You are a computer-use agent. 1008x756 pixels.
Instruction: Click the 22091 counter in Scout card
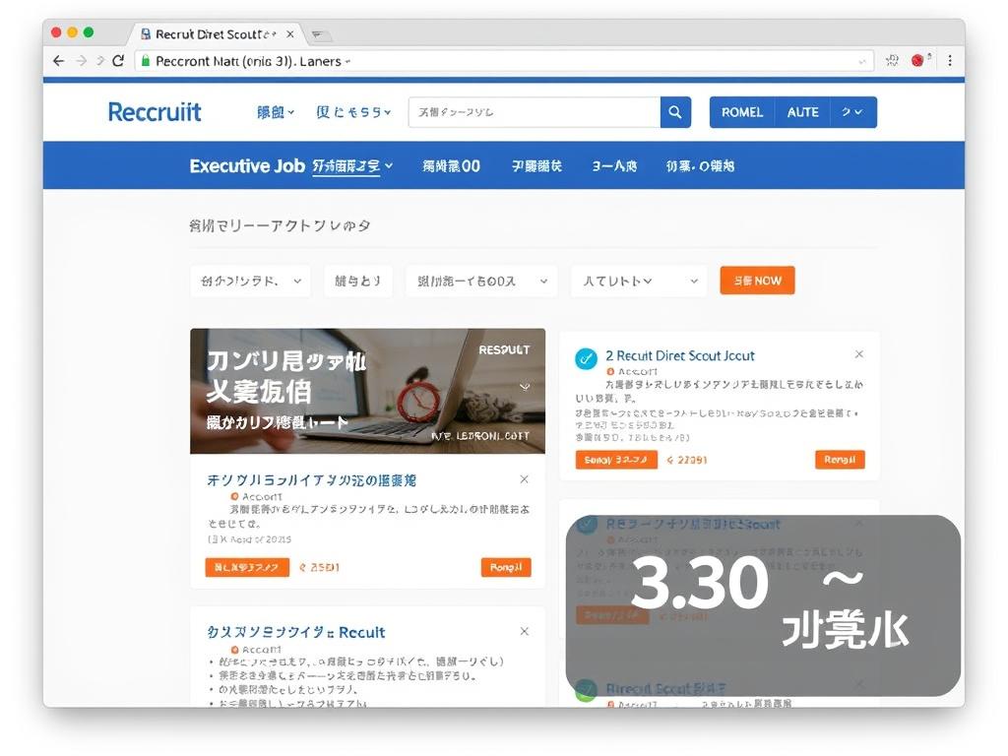686,460
